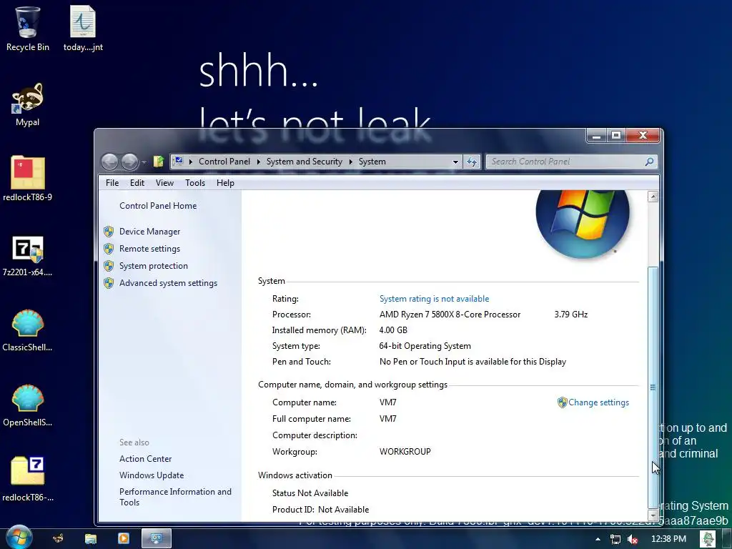Open recent pages dropdown arrow

point(144,162)
